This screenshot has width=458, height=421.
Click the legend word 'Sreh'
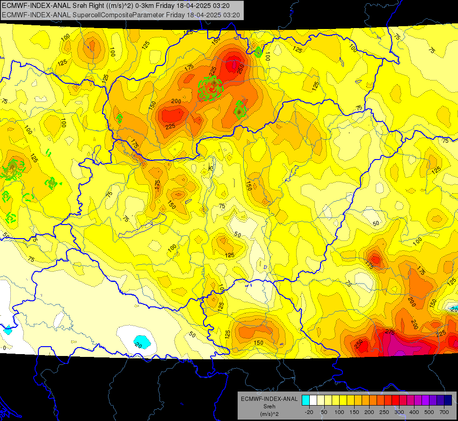[x=269, y=406]
